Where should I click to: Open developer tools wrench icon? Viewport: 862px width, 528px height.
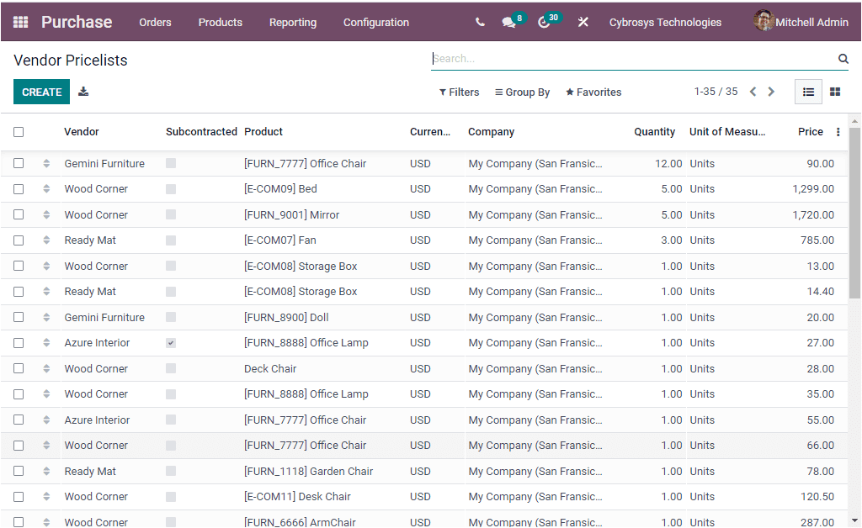point(583,22)
